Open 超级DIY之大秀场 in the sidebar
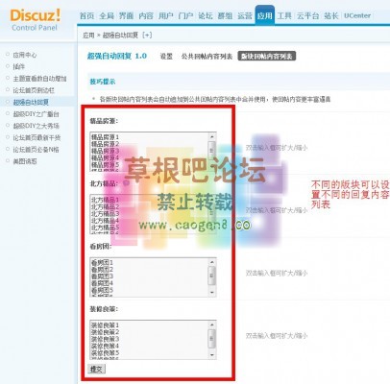This screenshot has height=384, width=390. [x=36, y=126]
